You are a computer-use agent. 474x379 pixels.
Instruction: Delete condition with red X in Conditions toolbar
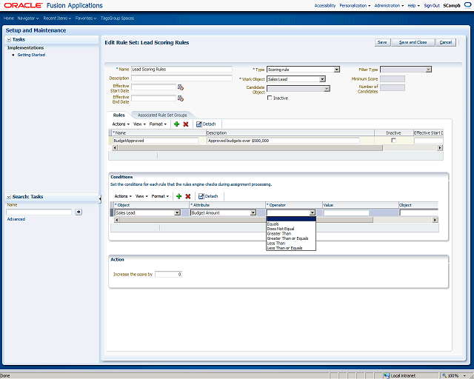click(x=187, y=196)
